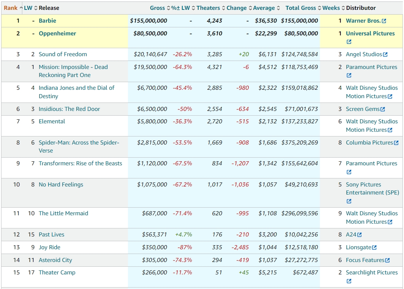This screenshot has height=289, width=404.
Task: Open the Theater Camp release link
Action: point(57,273)
